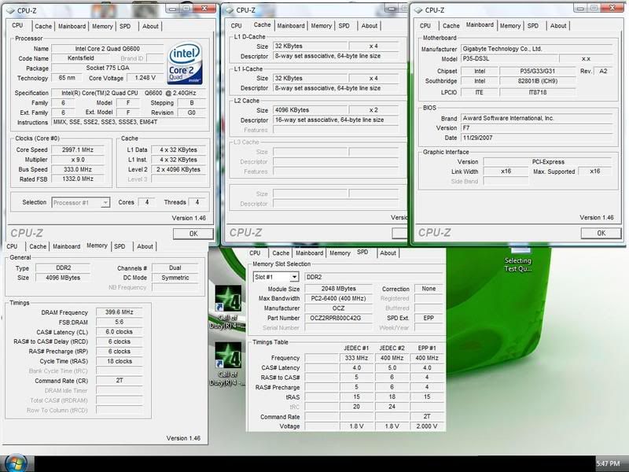Switch to the Cache tab above the Processor group
This screenshot has height=472, width=629.
pyautogui.click(x=43, y=27)
